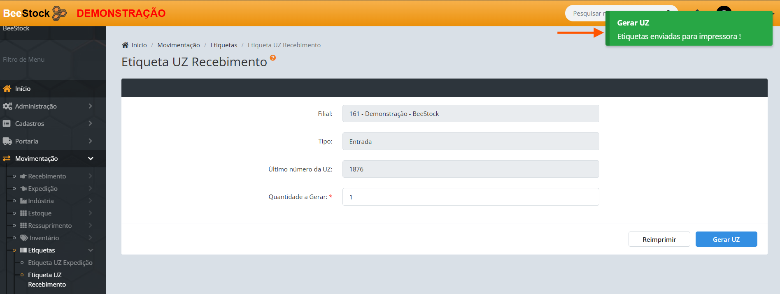Expand the Administração menu chevron
Screen dimensions: 780x294
pyautogui.click(x=90, y=106)
